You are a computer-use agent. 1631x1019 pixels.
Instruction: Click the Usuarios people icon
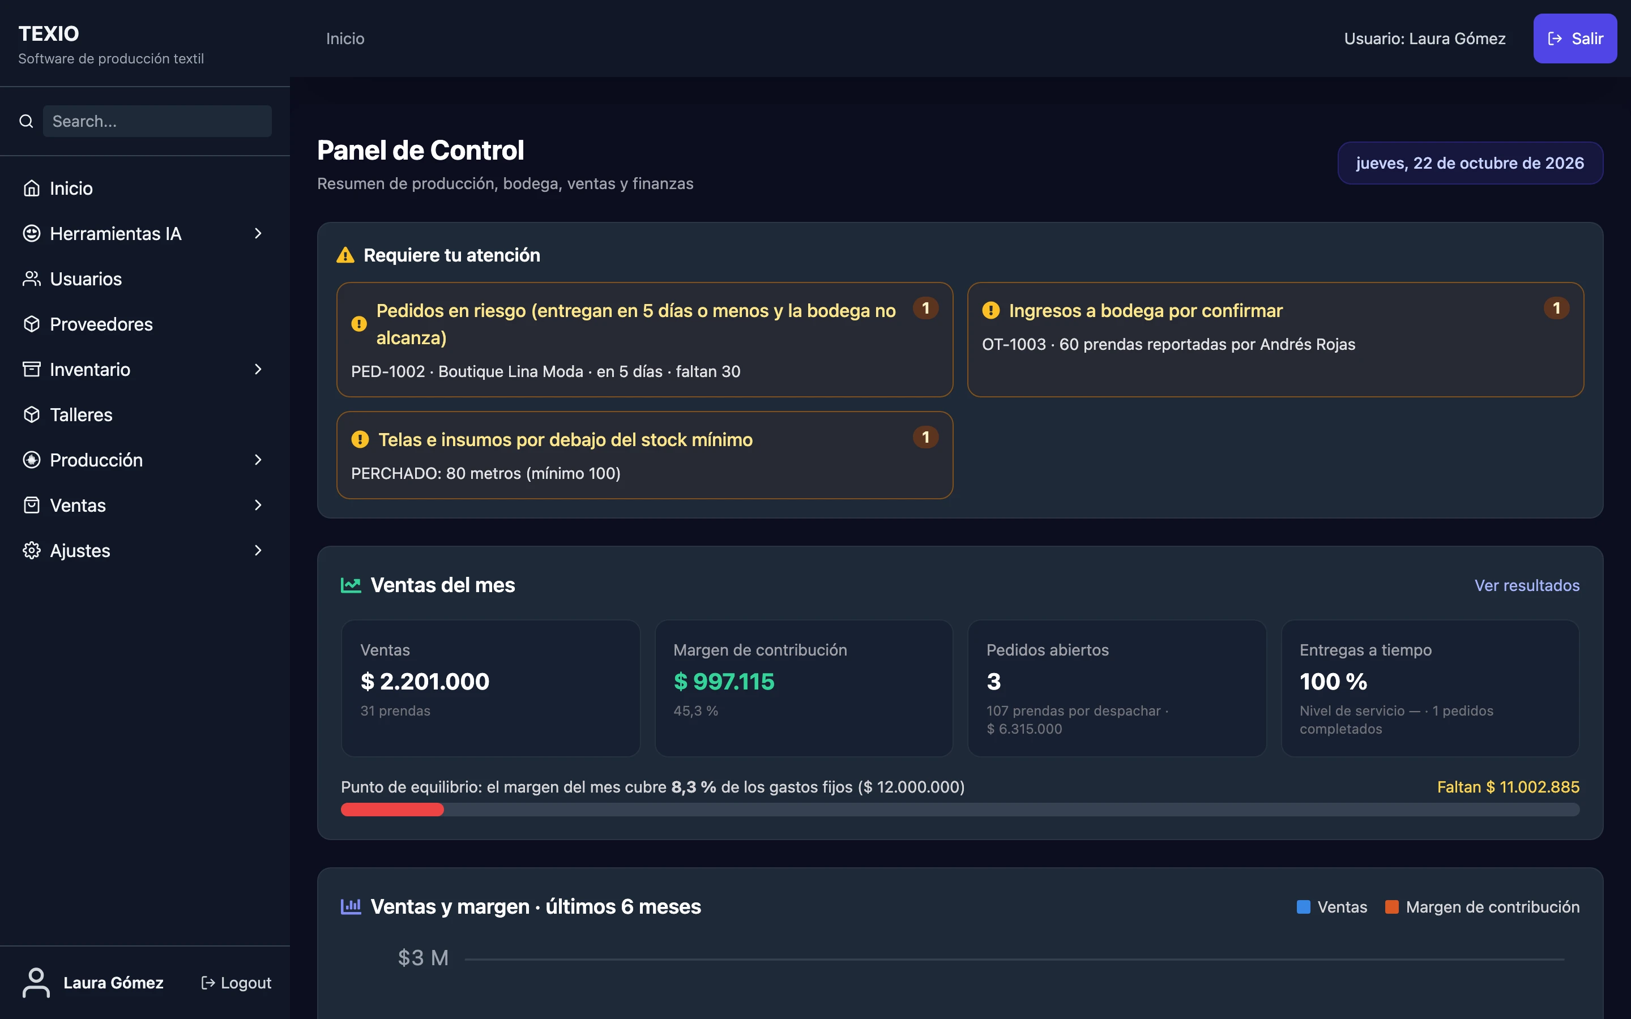(x=32, y=279)
